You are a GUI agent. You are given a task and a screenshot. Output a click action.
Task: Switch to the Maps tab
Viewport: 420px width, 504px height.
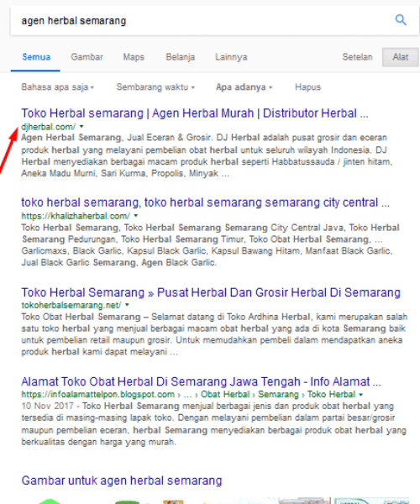[134, 57]
